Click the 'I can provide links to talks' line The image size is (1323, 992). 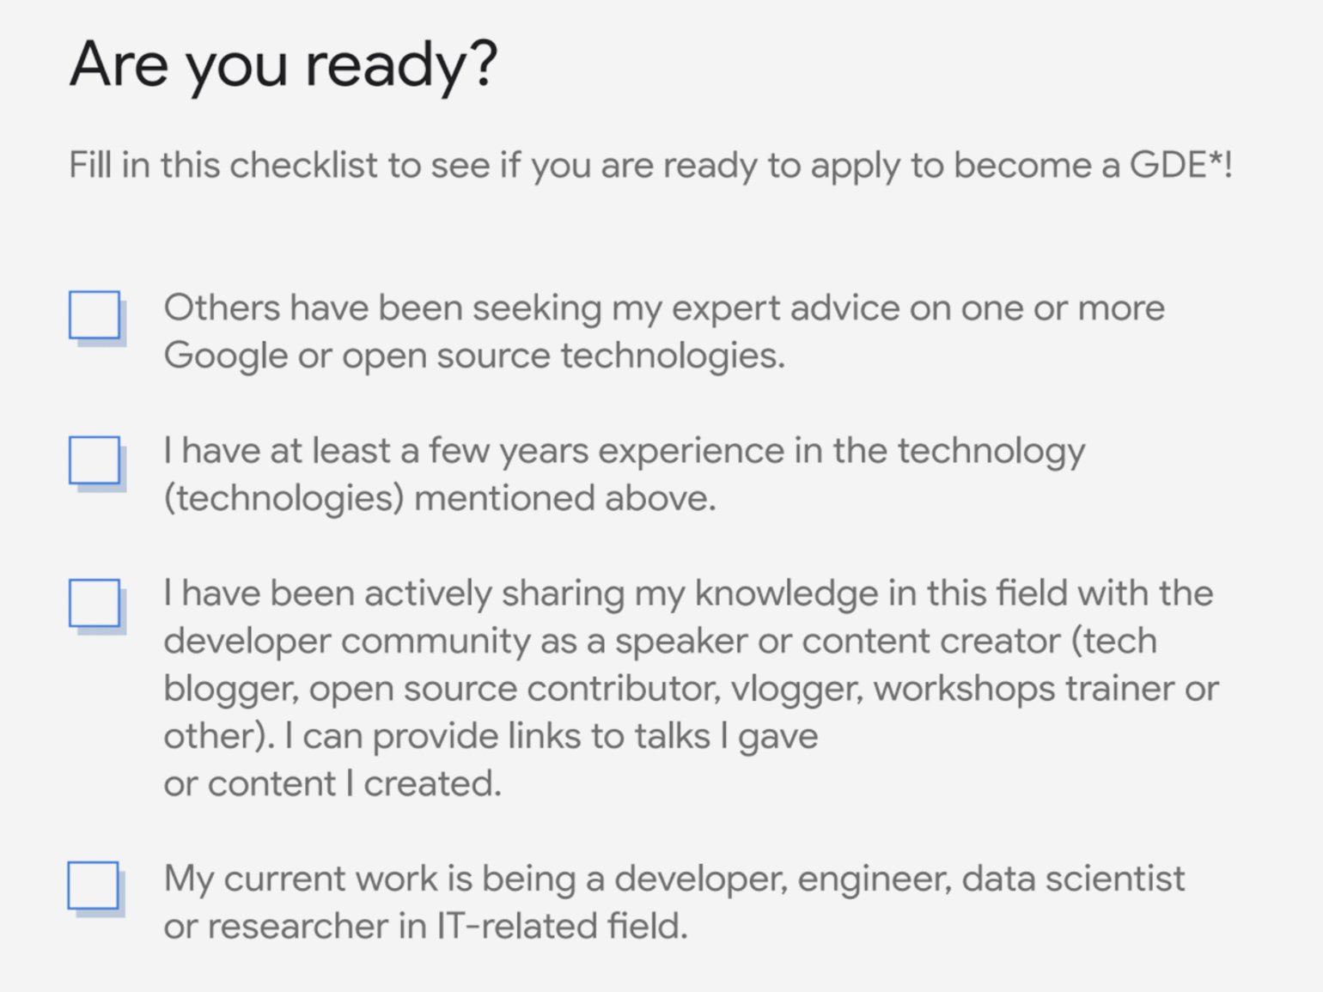[x=550, y=736]
